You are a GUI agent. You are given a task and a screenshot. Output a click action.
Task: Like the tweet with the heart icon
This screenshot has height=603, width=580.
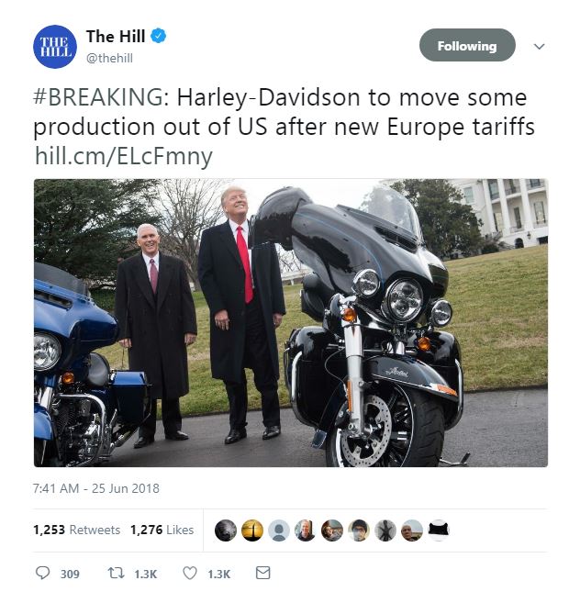tap(190, 573)
